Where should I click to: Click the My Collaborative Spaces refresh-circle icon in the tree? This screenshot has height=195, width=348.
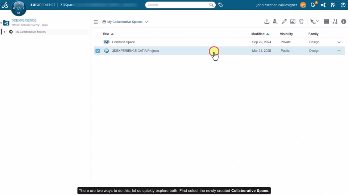(11, 32)
